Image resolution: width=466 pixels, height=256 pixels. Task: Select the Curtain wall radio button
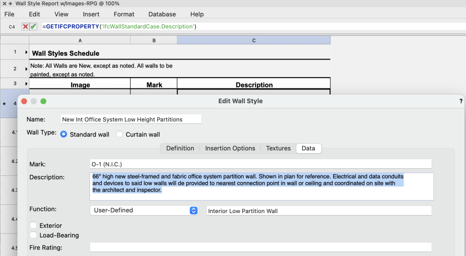(x=119, y=135)
